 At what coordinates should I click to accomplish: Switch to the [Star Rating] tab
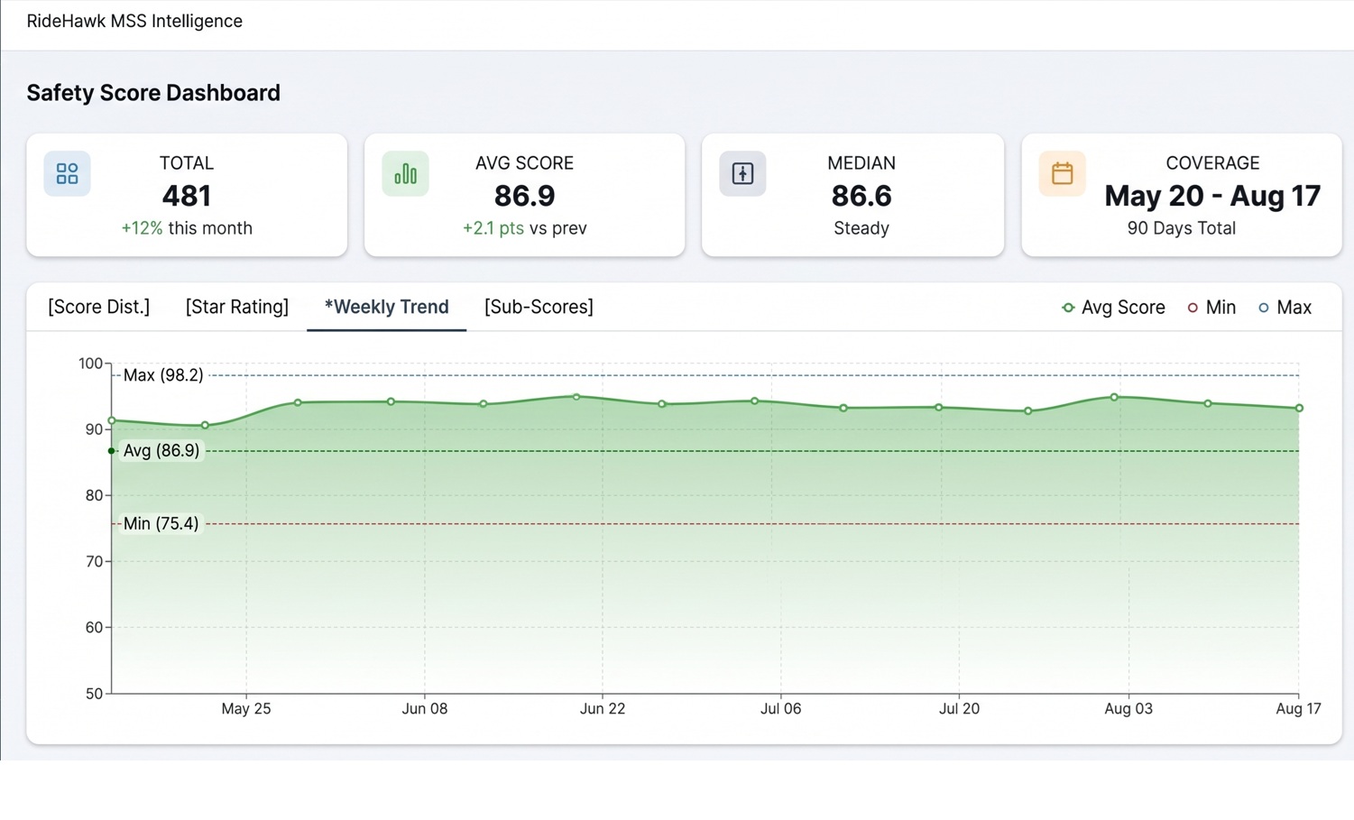[237, 307]
